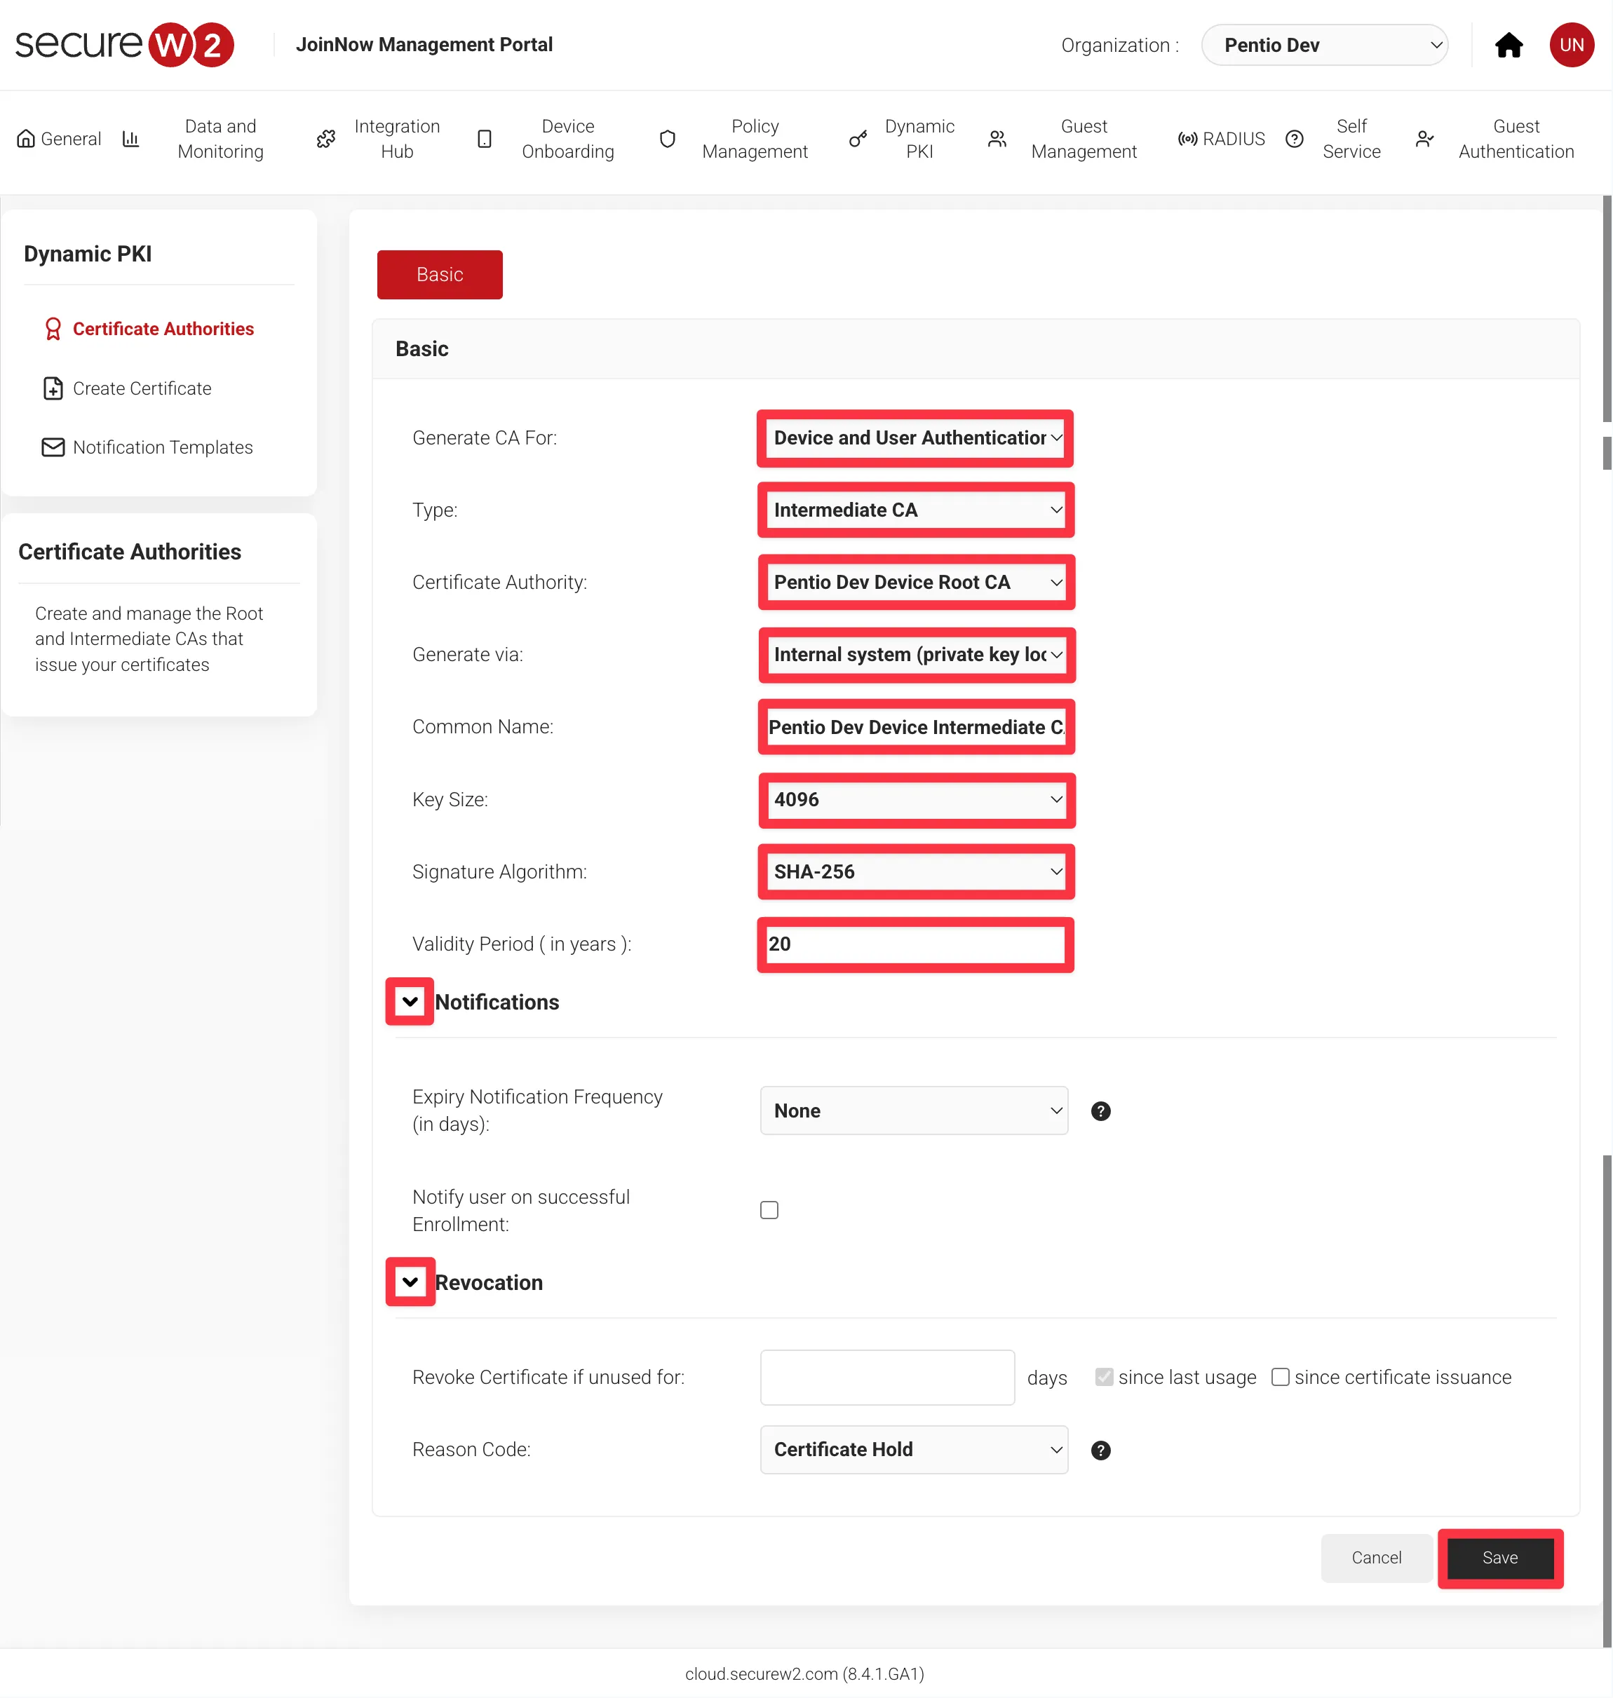
Task: Click the SecureW2 logo
Action: coord(125,45)
